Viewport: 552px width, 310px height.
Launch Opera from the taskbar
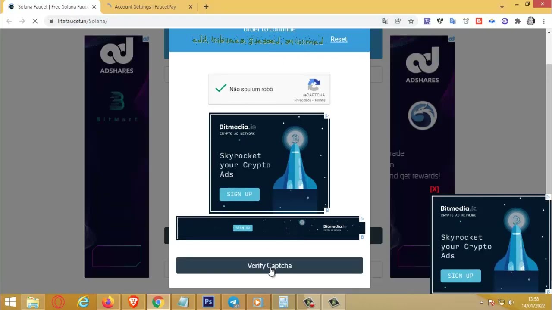[x=58, y=302]
